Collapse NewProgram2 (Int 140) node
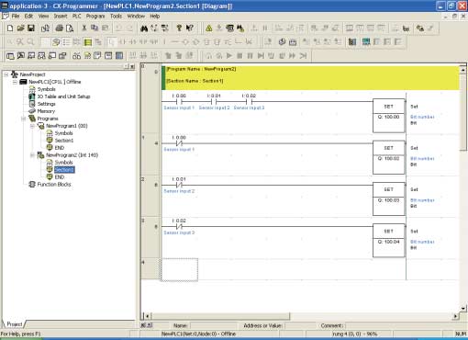The height and width of the screenshot is (340, 468). coord(32,155)
